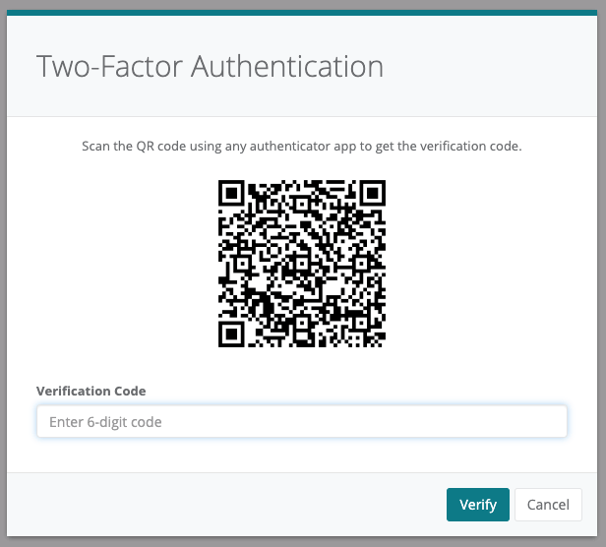Click the QR code's top-left finder square
This screenshot has width=606, height=547.
coord(232,193)
